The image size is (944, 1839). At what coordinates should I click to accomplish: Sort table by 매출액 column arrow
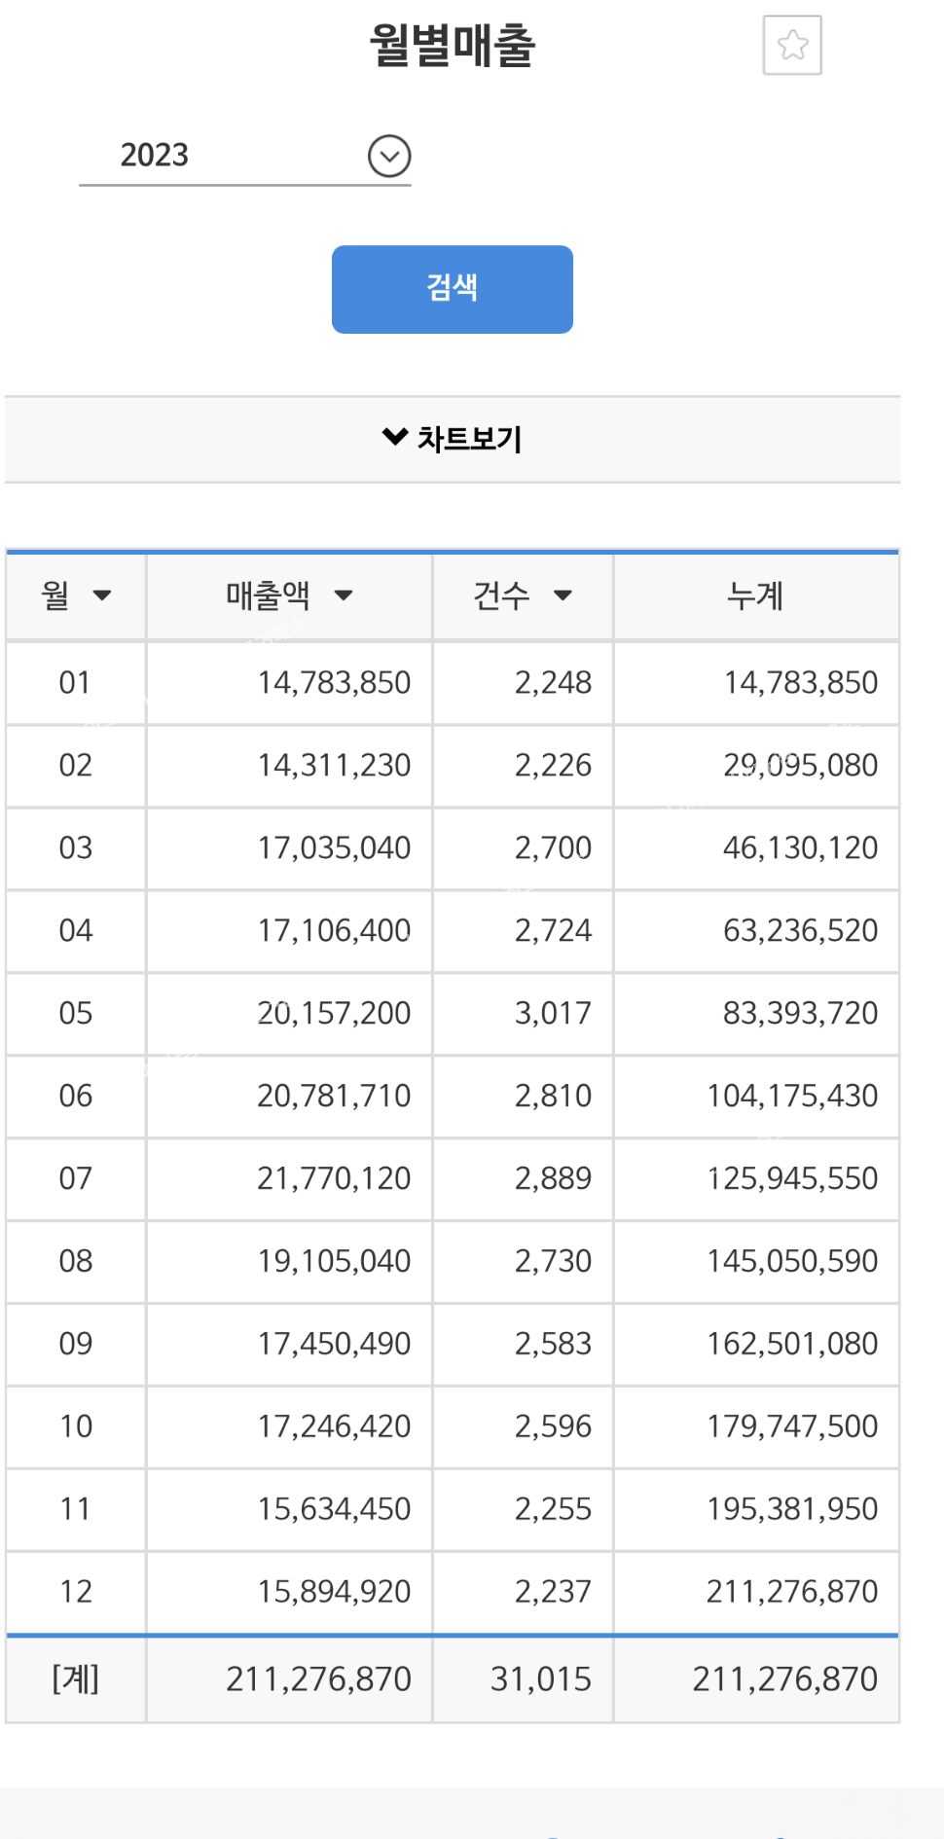pos(343,595)
